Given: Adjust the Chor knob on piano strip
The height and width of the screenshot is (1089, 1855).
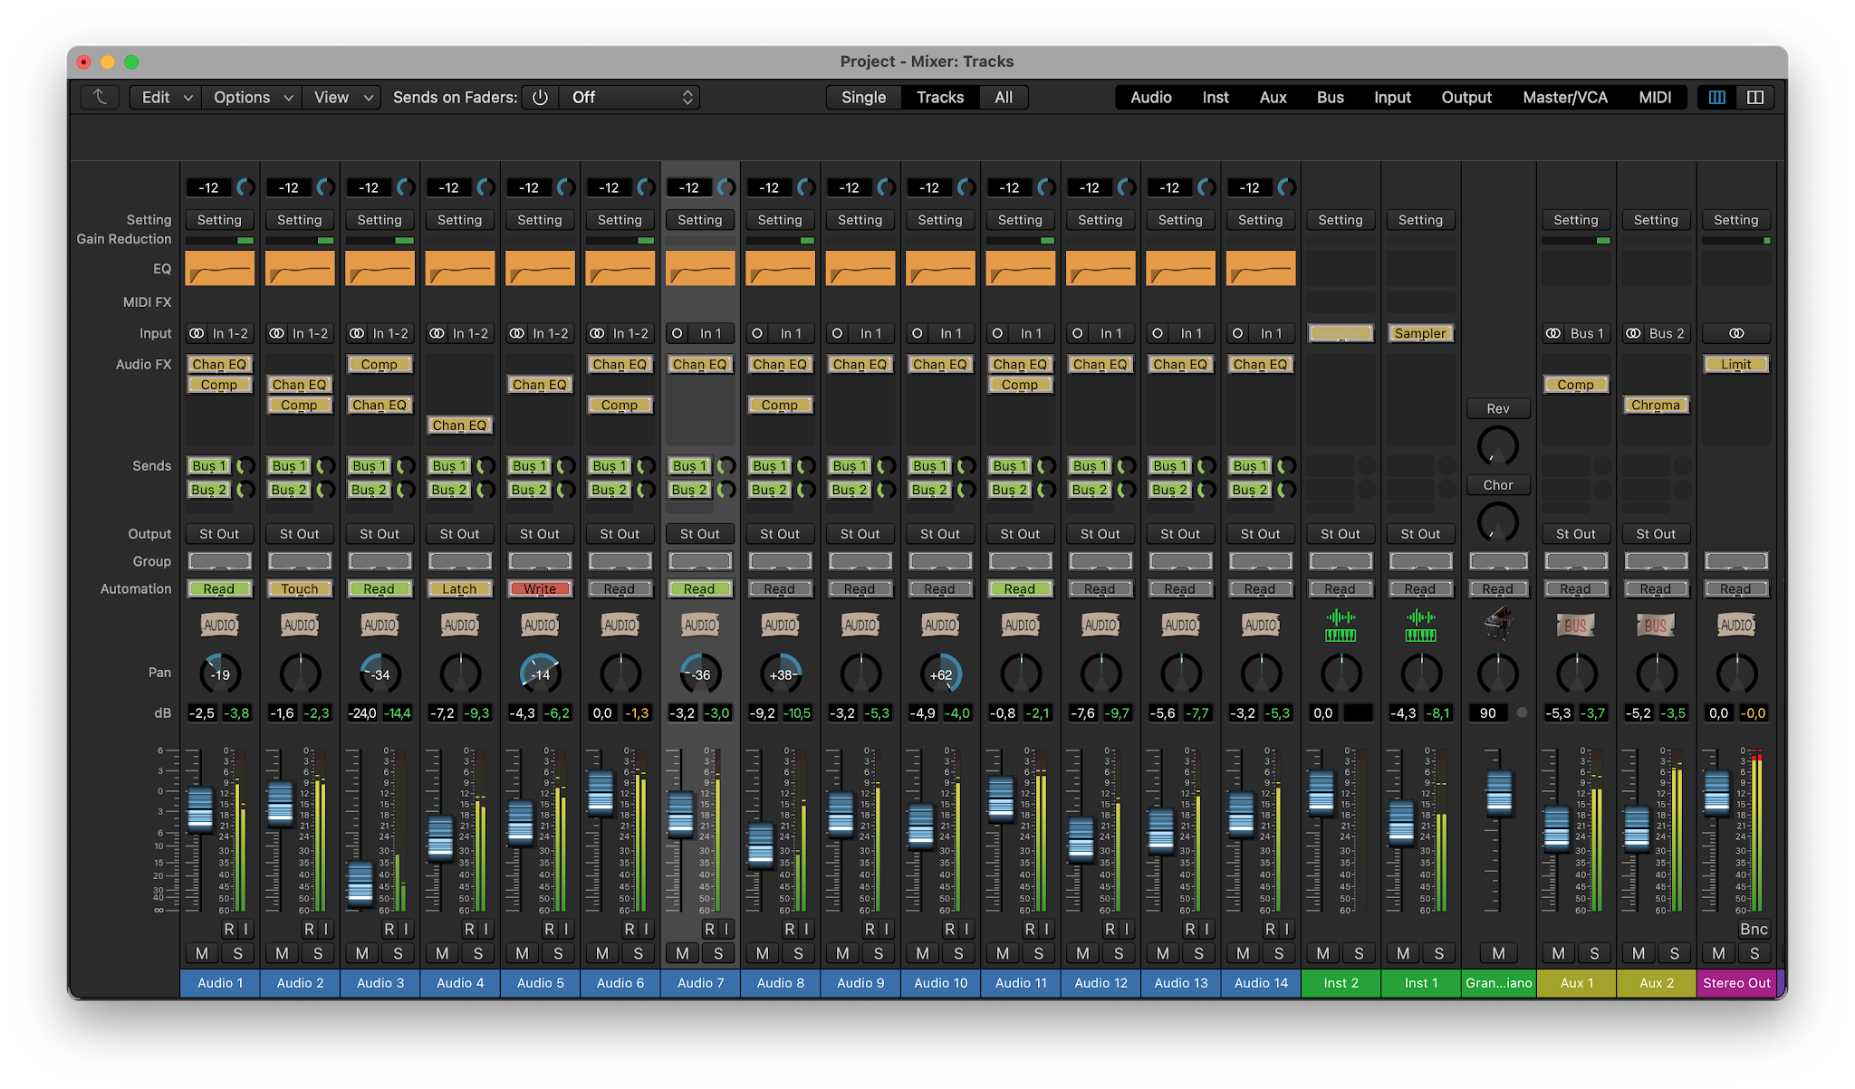Looking at the screenshot, I should (x=1498, y=521).
